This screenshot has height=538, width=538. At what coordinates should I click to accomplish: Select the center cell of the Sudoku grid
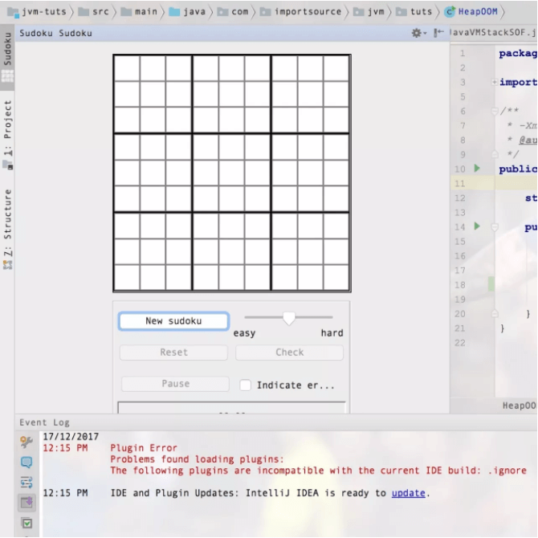point(231,173)
